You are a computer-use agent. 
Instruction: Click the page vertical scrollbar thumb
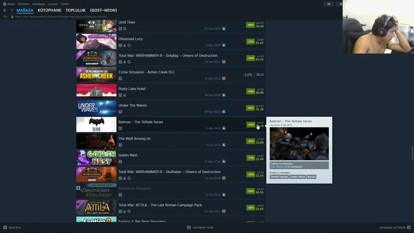[412, 153]
